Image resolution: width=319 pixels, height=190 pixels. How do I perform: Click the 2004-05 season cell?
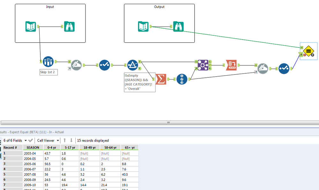(33, 159)
